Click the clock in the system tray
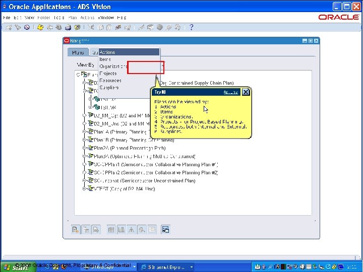 coord(352,267)
